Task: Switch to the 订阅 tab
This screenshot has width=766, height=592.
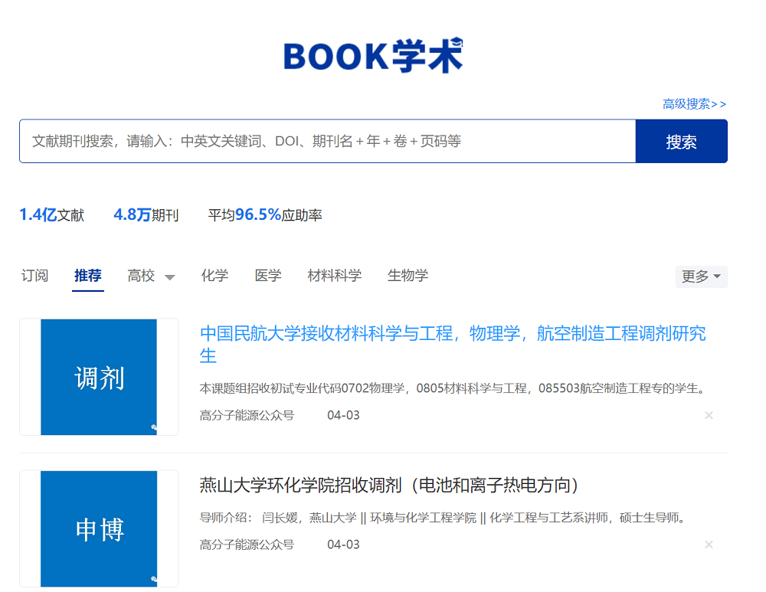Action: [34, 276]
